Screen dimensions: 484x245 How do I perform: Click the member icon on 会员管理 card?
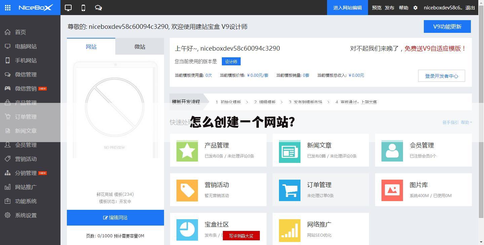pos(392,151)
